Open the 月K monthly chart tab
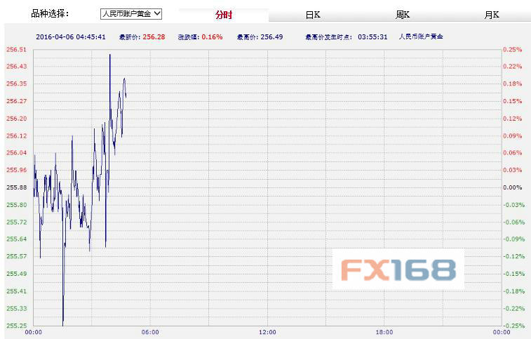 (492, 15)
